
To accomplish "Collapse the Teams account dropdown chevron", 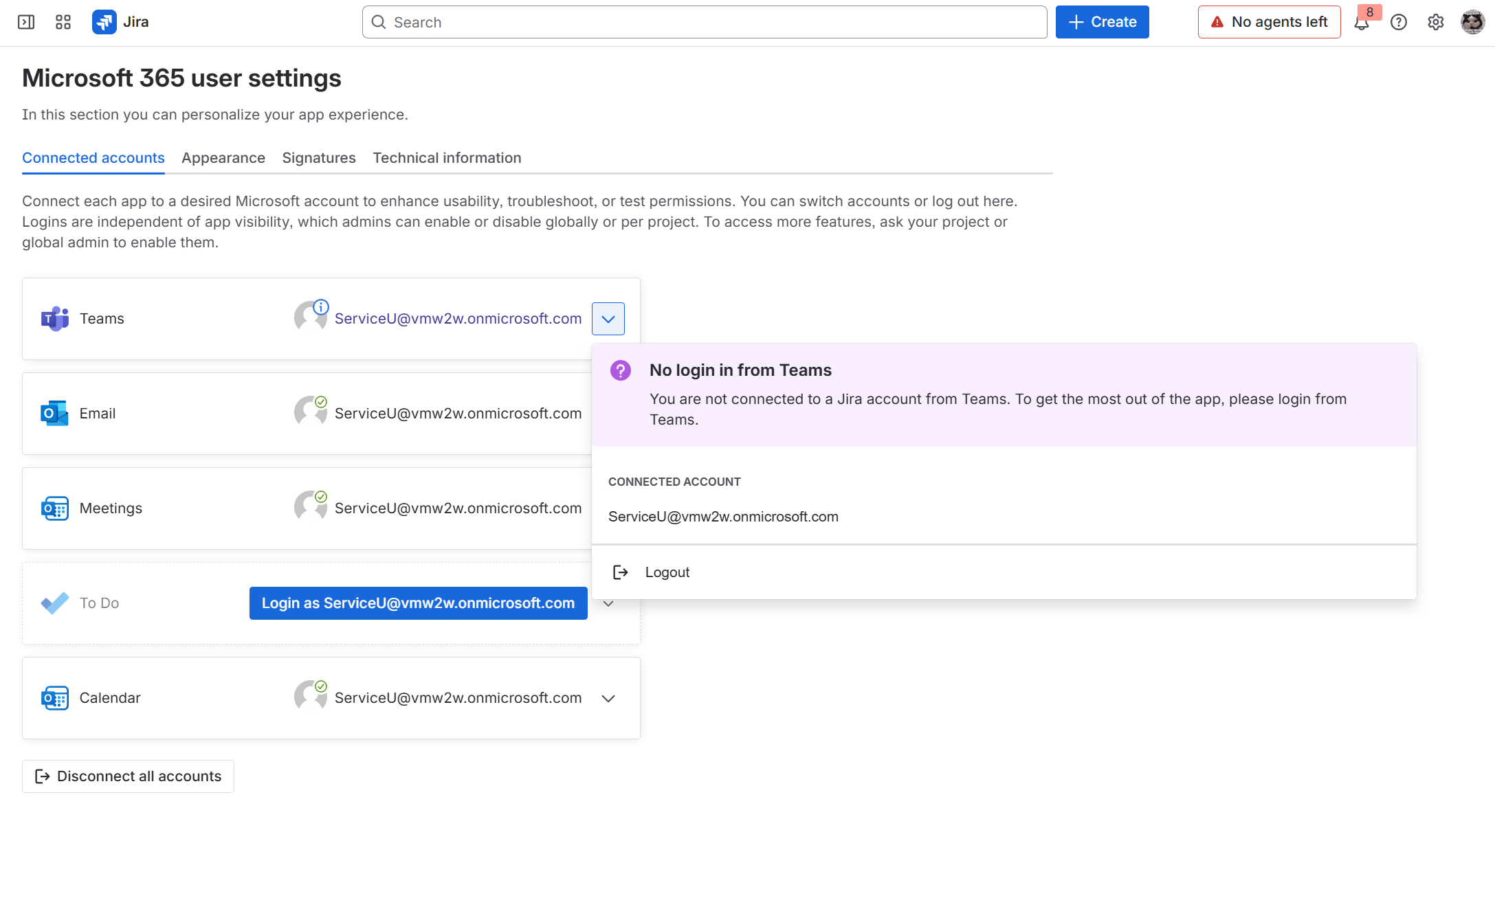I will coord(608,319).
